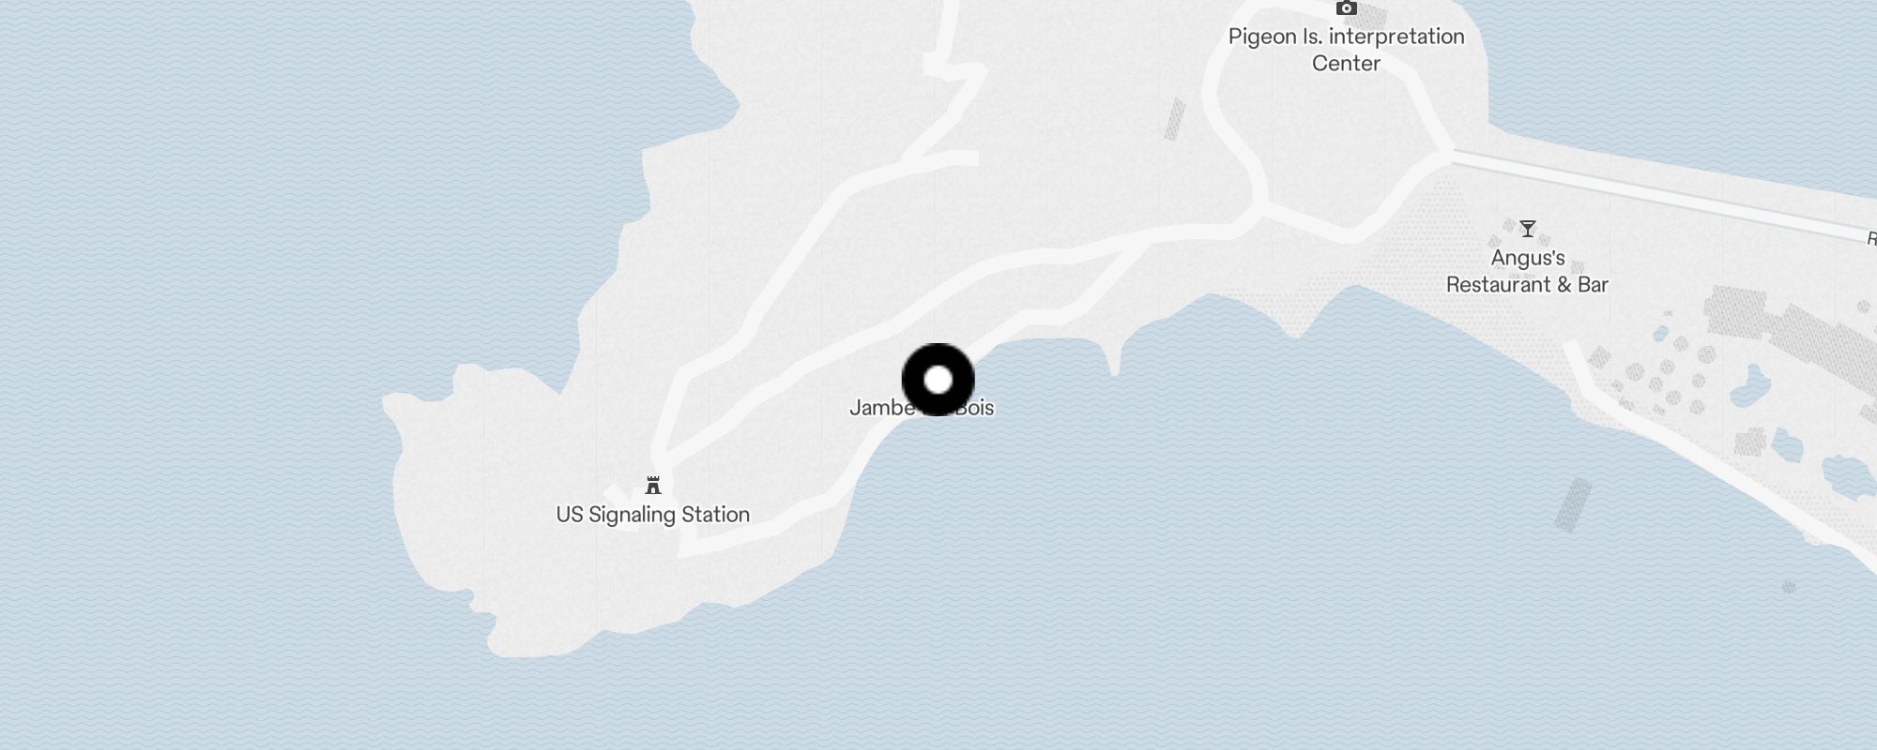Viewport: 1877px width, 750px height.
Task: Select the US Signaling Station text label
Action: (653, 515)
